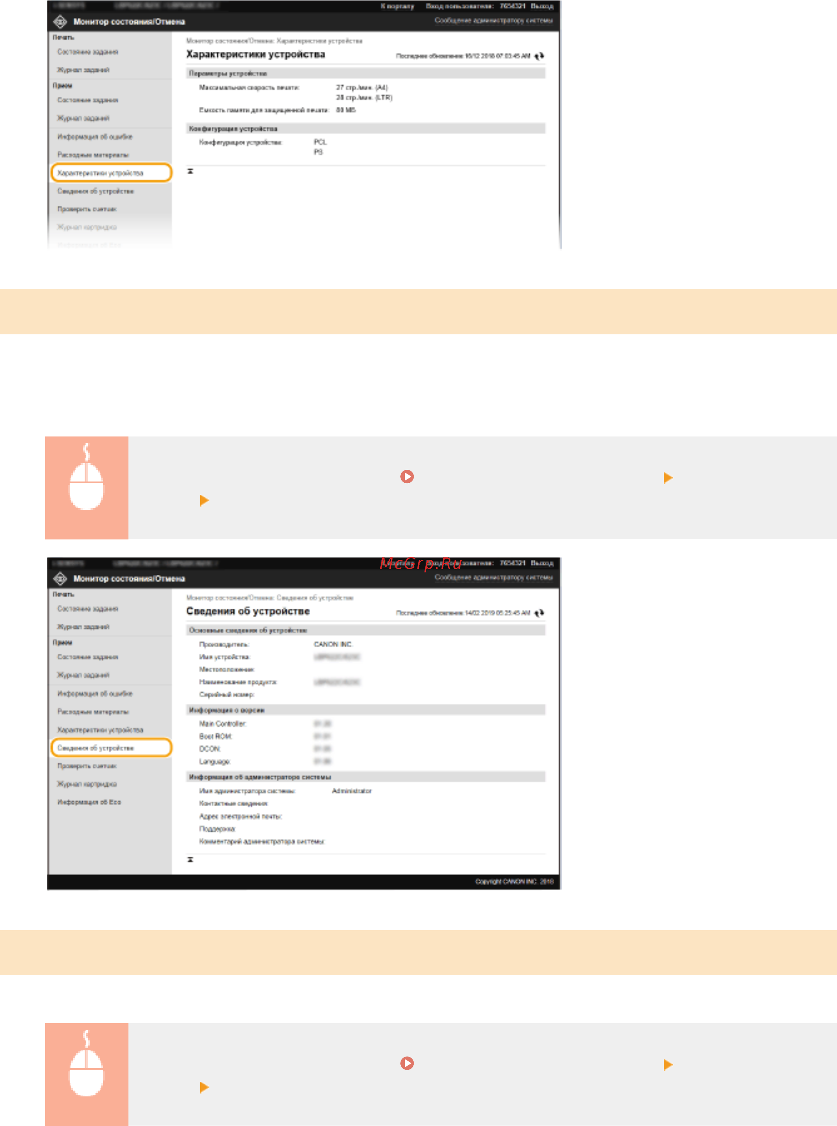Open Журнал картриджа on Сведения об устройстве page
The height and width of the screenshot is (1126, 837).
(87, 784)
